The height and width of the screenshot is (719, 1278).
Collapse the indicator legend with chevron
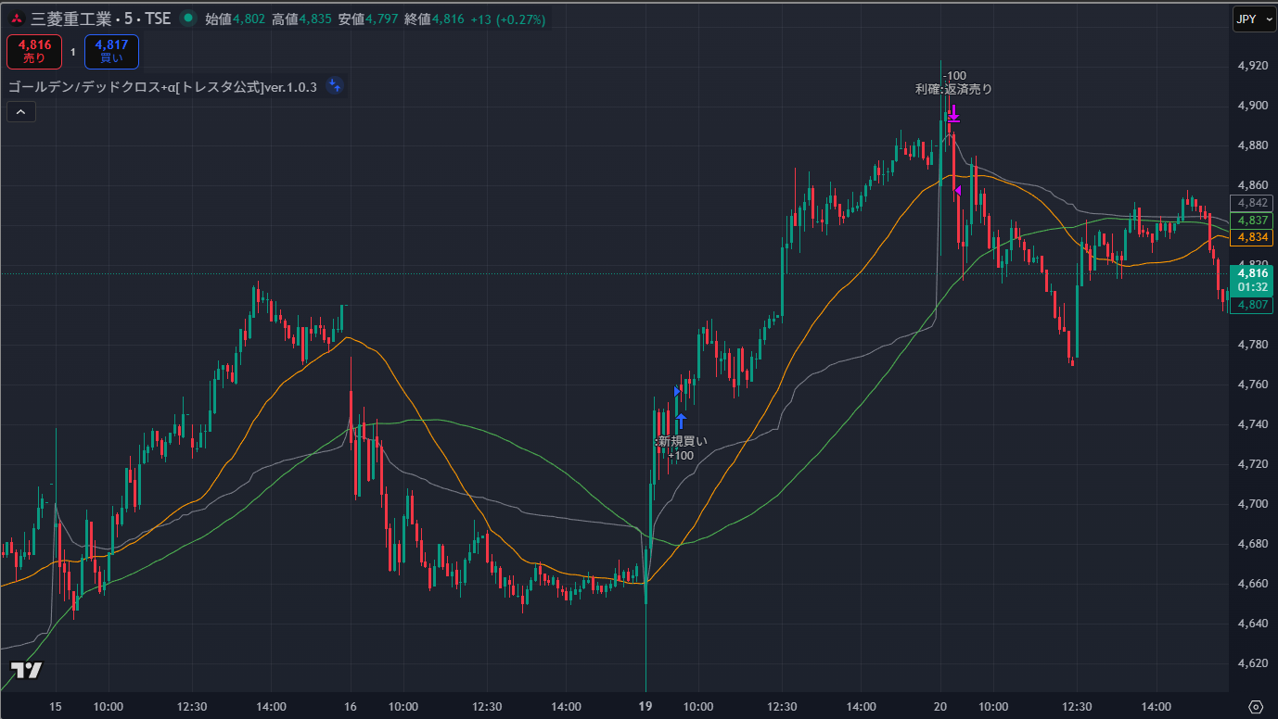click(x=20, y=112)
